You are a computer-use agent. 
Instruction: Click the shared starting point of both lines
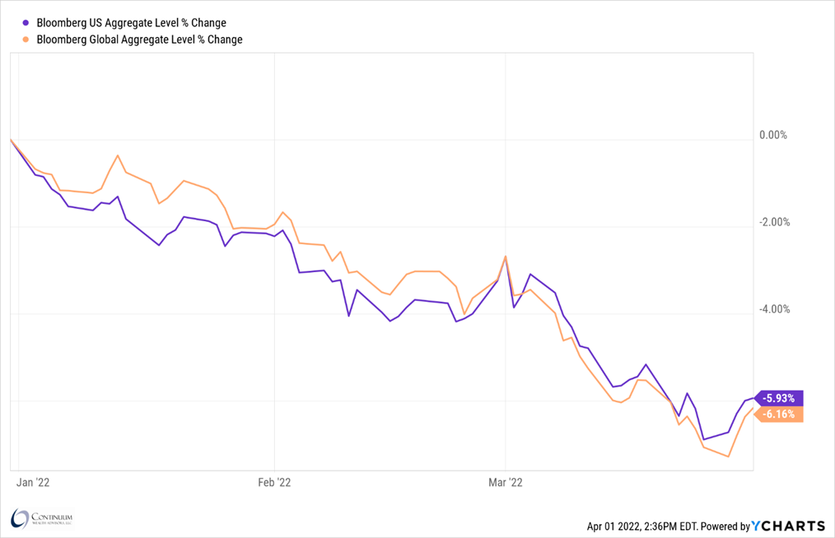(x=10, y=140)
